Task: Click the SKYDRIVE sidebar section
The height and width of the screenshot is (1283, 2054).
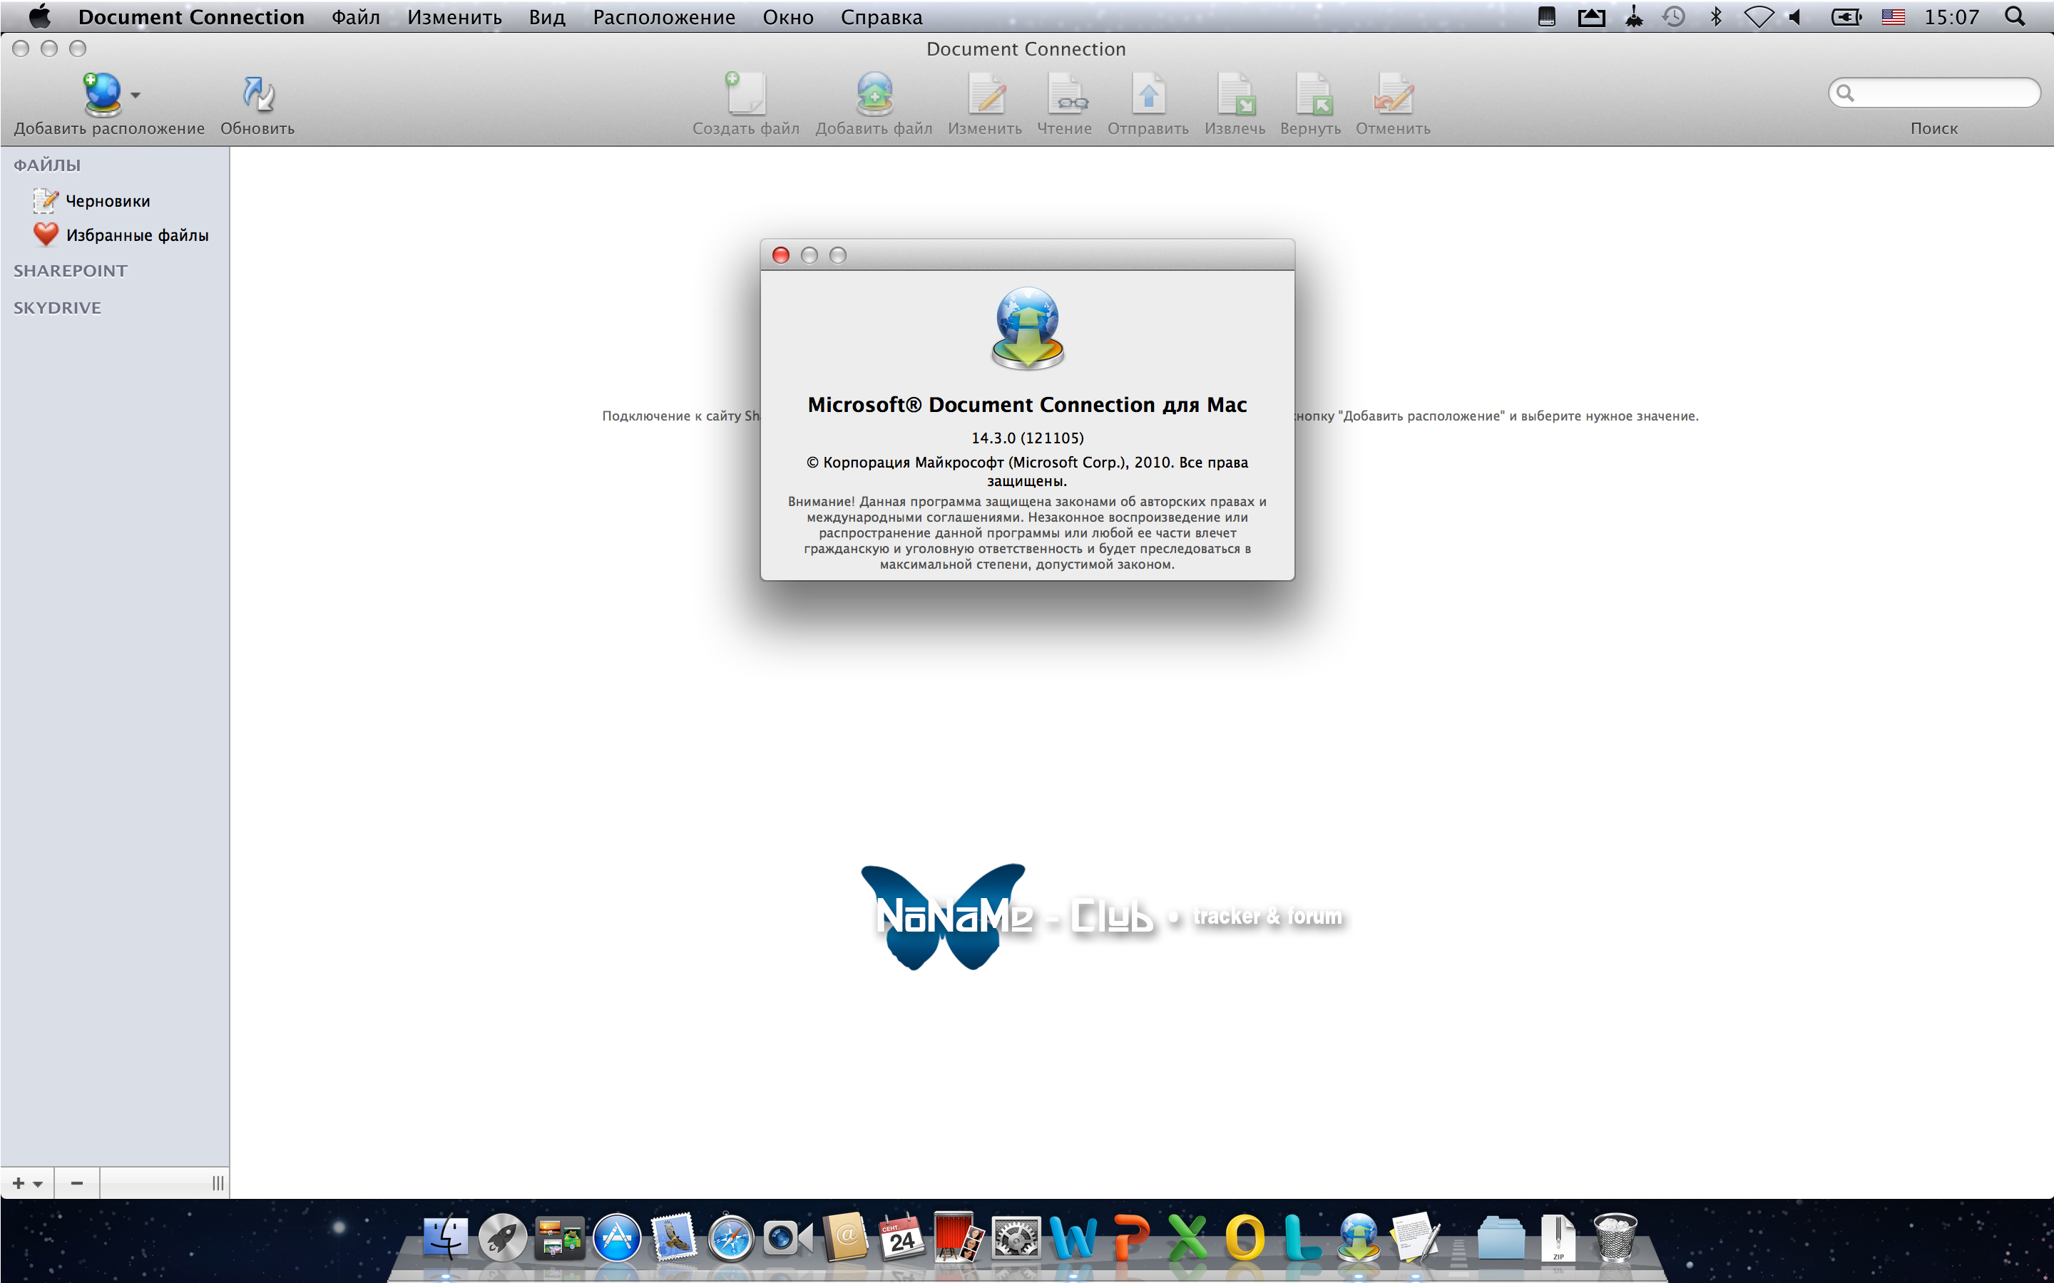Action: tap(57, 308)
